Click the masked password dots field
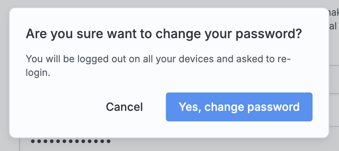339x151 pixels. pyautogui.click(x=71, y=142)
